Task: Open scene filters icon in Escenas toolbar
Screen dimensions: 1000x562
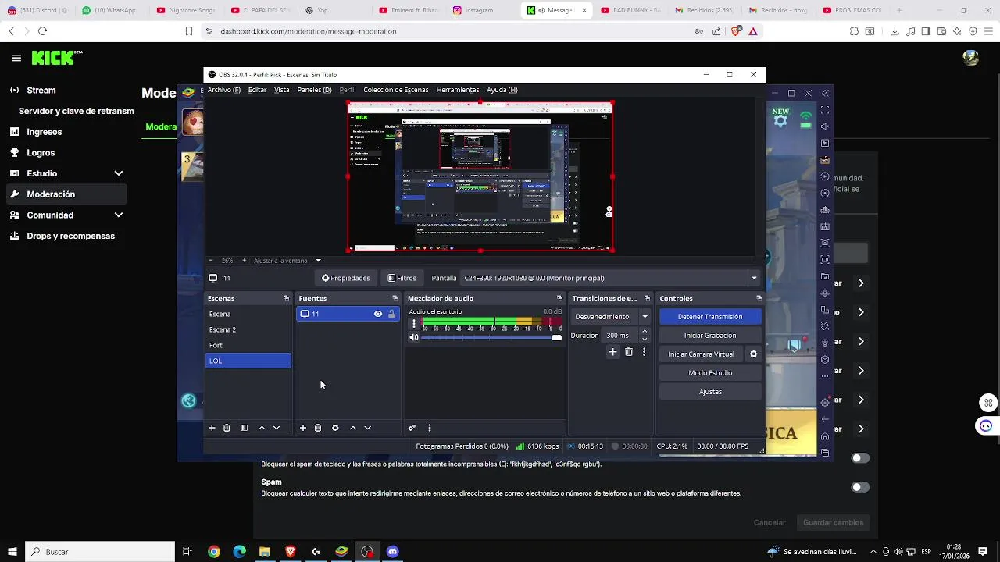Action: pos(244,428)
